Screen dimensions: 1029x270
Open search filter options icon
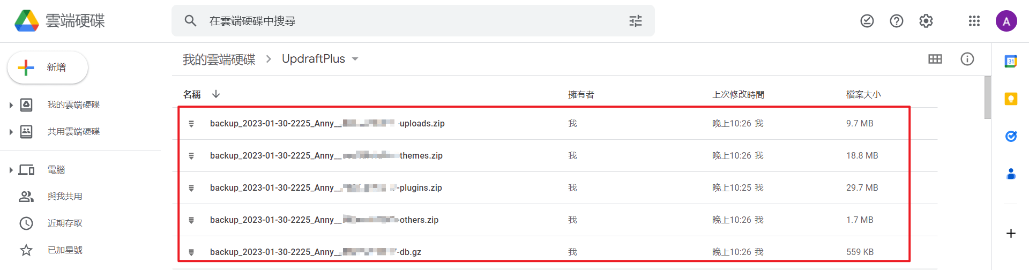tap(636, 21)
